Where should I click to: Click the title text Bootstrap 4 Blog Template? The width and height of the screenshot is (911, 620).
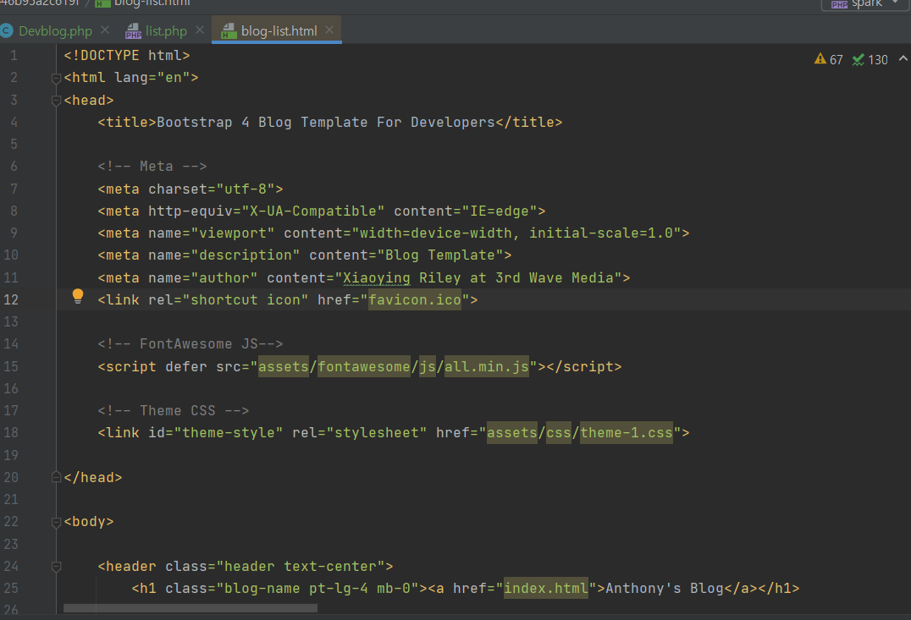coord(262,122)
